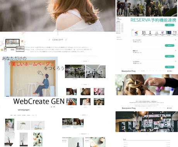Image resolution: width=178 pixels, height=147 pixels.
Task: Open staff photo of the woman in white shirt
Action: [x=85, y=102]
